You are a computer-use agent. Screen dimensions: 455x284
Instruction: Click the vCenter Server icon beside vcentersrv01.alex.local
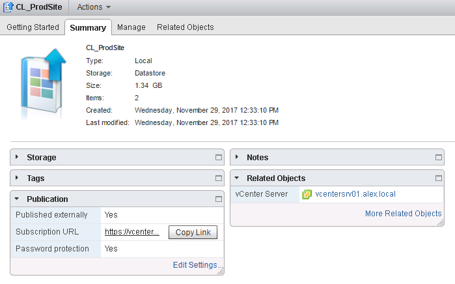coord(307,194)
